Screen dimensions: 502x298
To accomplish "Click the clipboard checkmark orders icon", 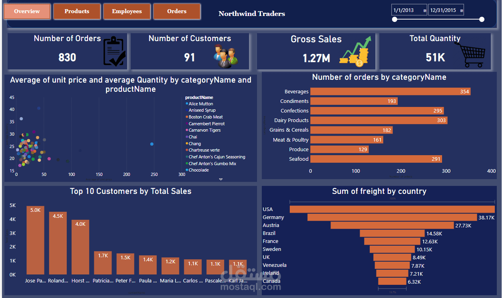I will [114, 51].
